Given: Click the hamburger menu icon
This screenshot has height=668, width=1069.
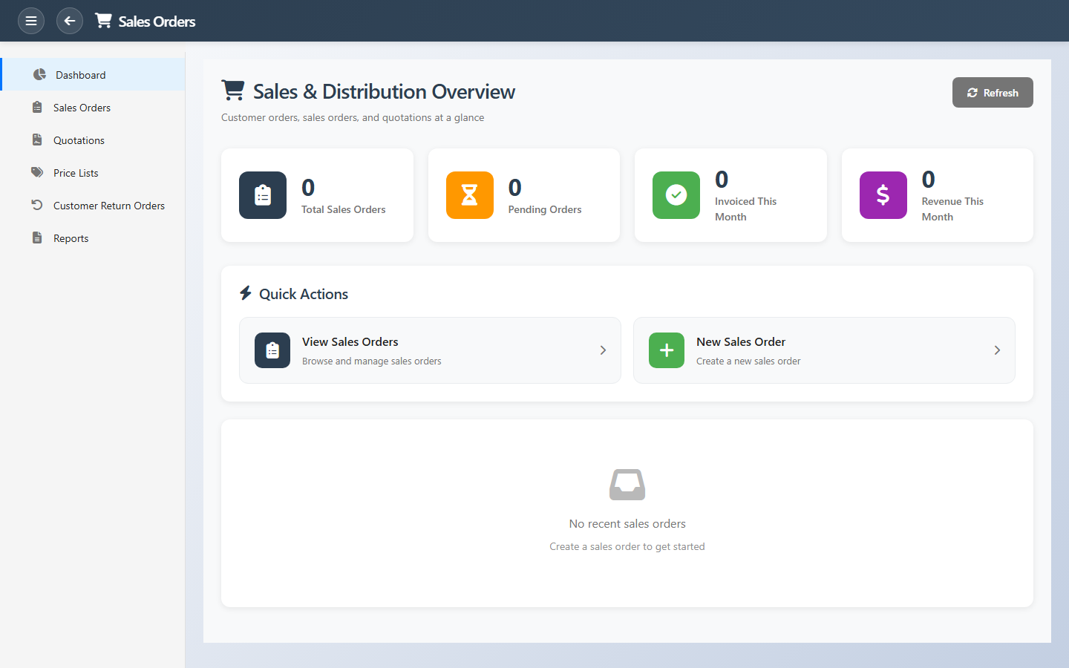Looking at the screenshot, I should (x=31, y=21).
